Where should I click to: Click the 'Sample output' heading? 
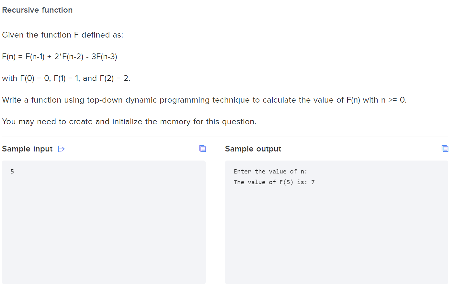point(253,149)
